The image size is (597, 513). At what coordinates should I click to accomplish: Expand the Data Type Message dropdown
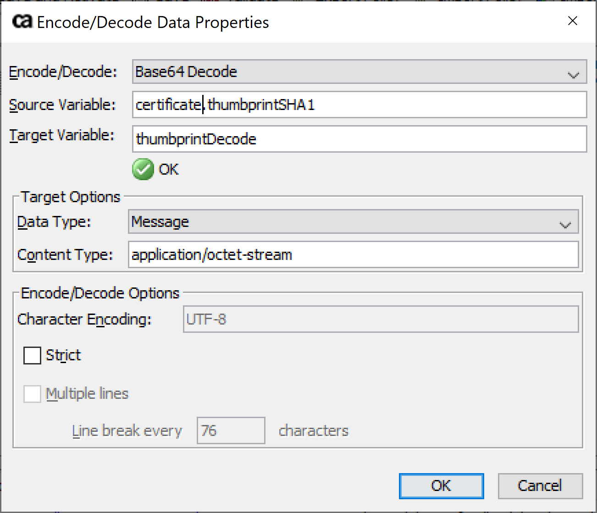[353, 222]
